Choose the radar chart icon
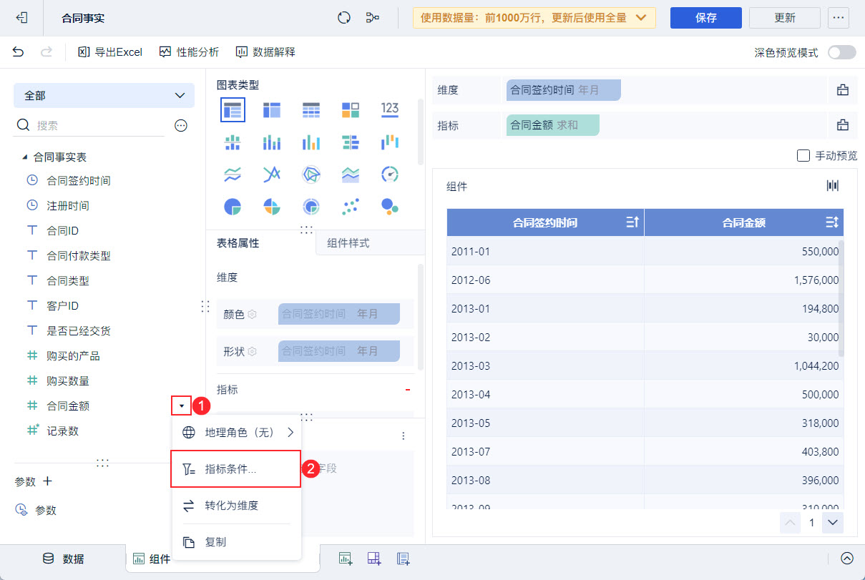Viewport: 865px width, 580px height. pos(311,174)
